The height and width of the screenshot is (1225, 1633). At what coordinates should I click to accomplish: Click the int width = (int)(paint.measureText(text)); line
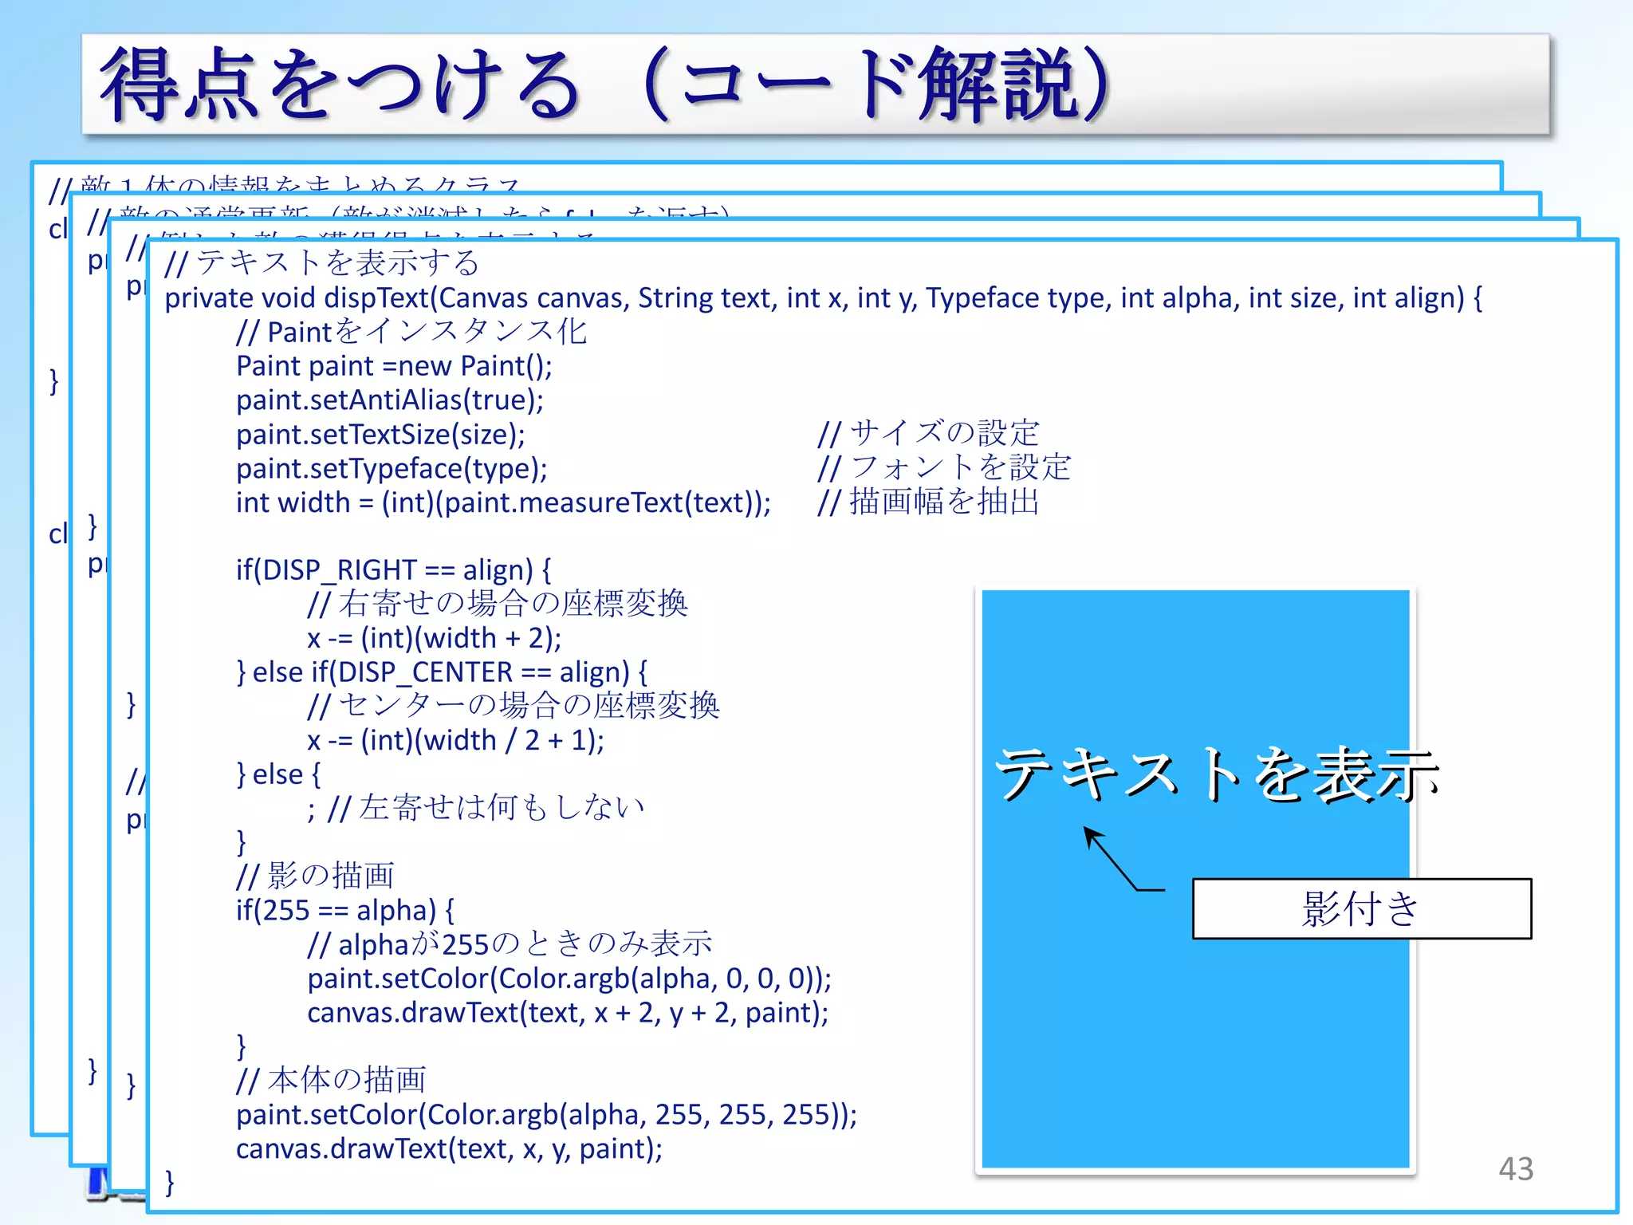(x=503, y=502)
